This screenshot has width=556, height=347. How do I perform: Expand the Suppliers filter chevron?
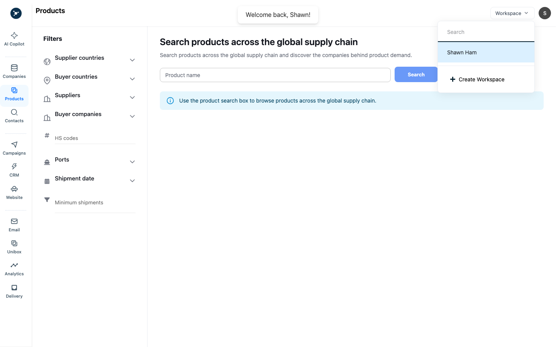(x=132, y=98)
